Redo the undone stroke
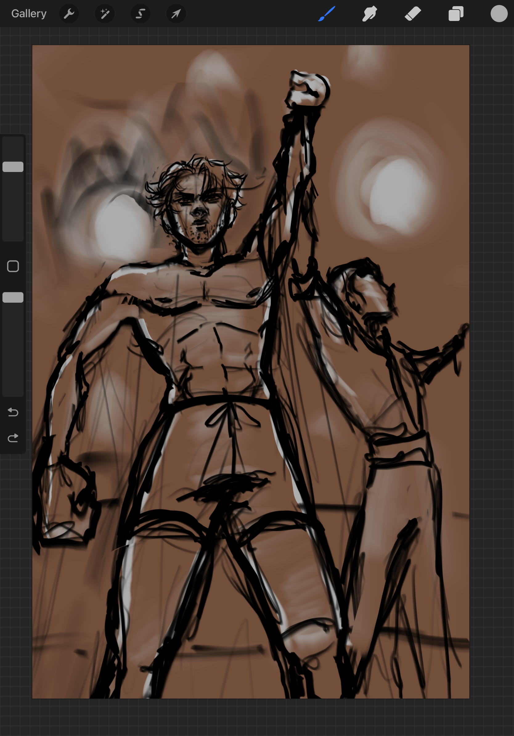Viewport: 514px width, 736px height. pos(13,437)
